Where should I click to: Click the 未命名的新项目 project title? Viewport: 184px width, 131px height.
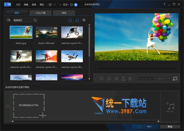[x=92, y=5]
